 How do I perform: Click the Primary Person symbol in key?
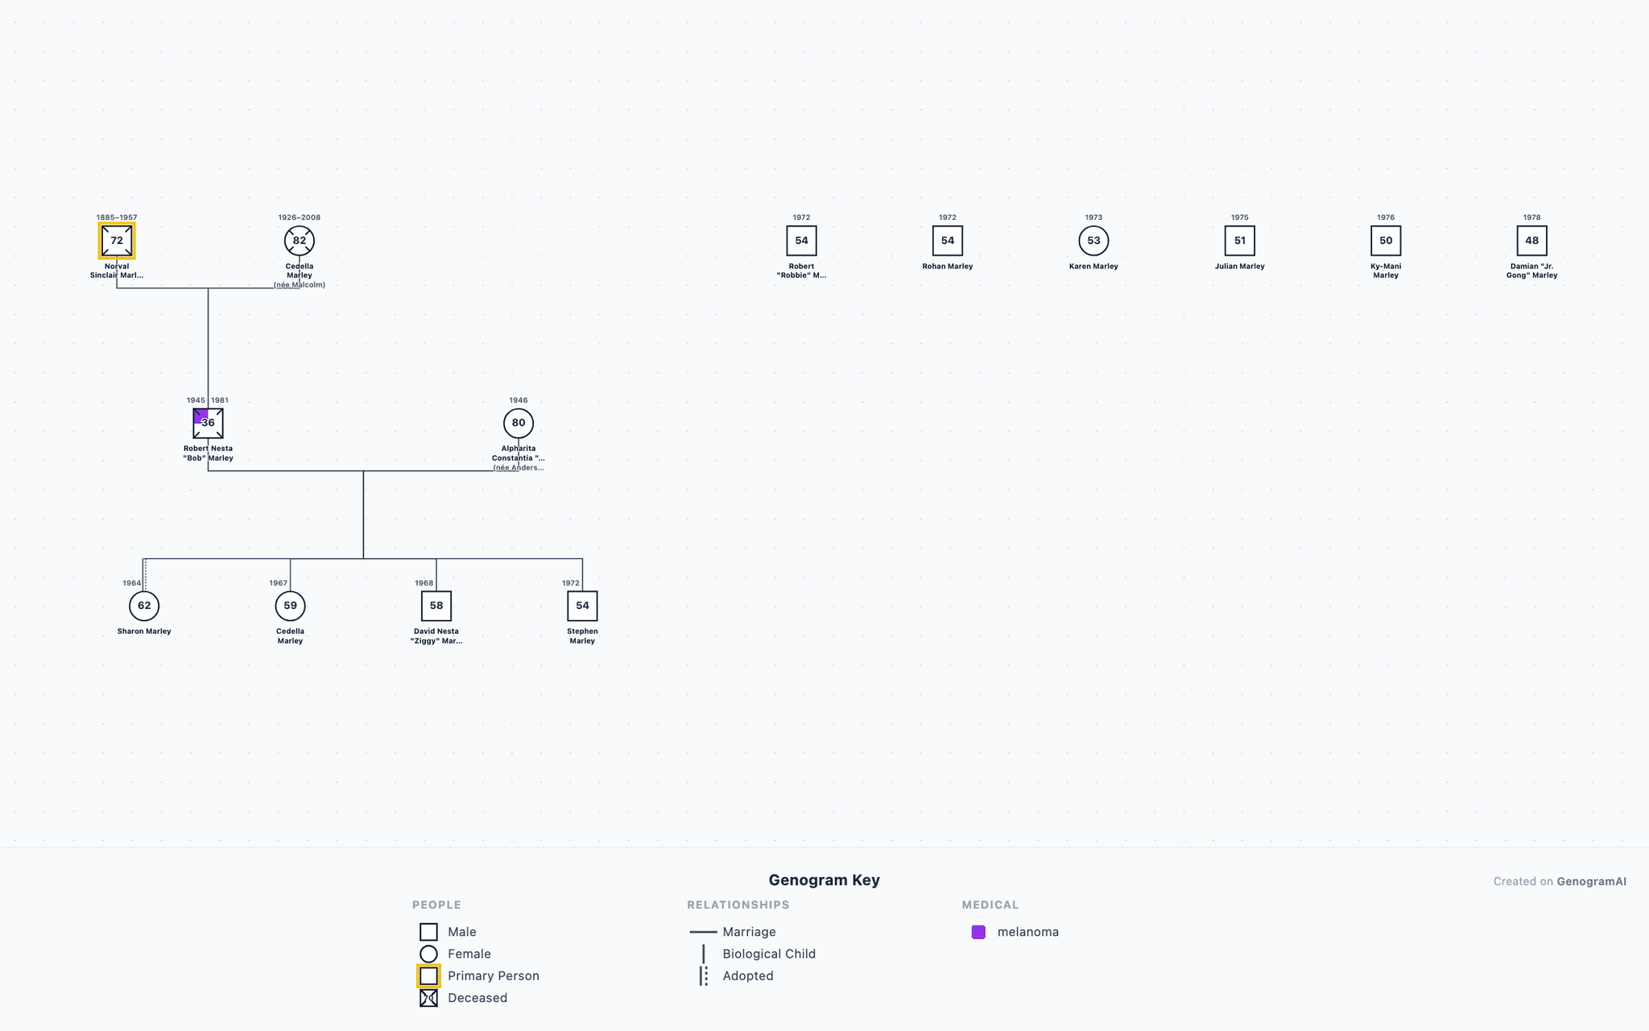tap(428, 976)
